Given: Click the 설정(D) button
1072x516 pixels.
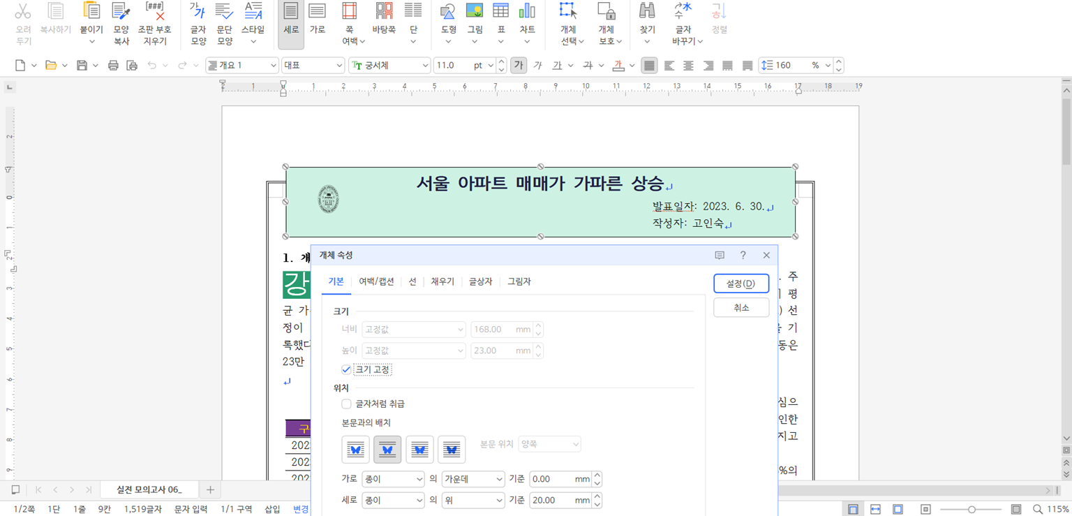Looking at the screenshot, I should 740,283.
